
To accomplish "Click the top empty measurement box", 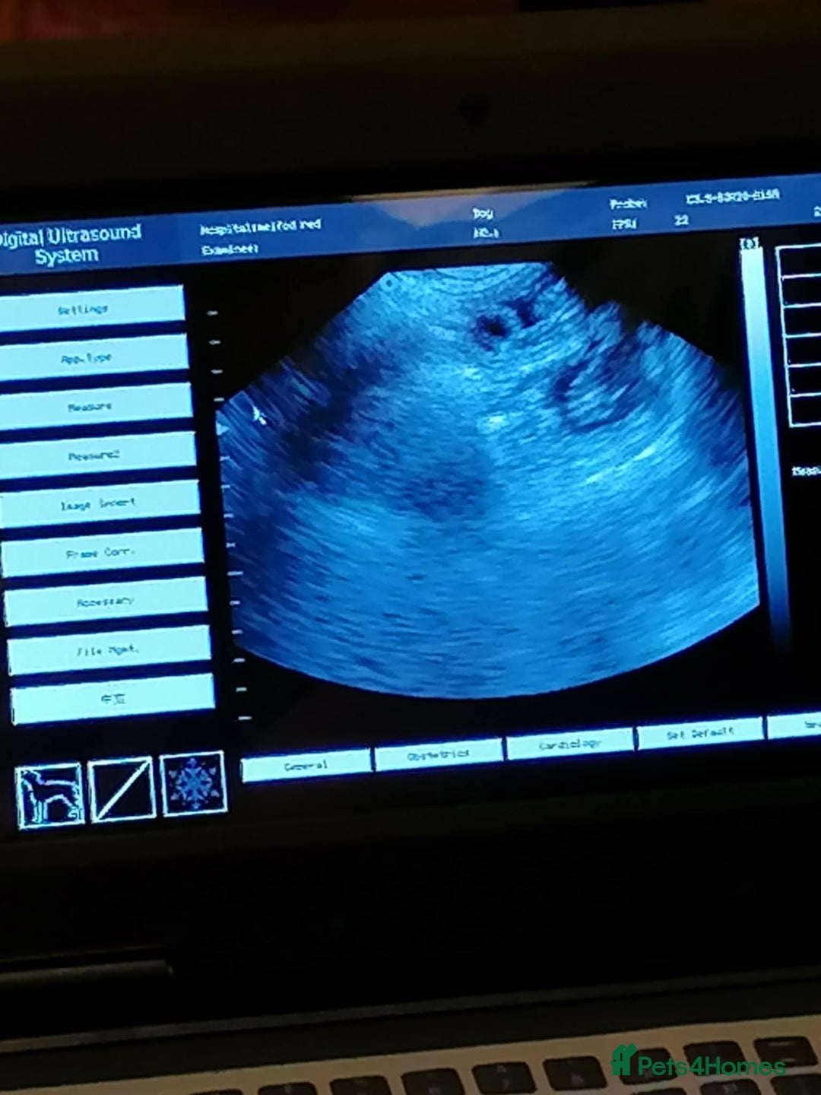I will click(800, 262).
